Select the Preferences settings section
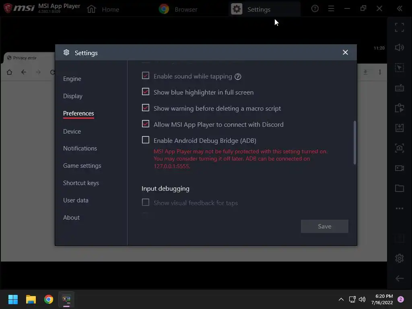 click(x=78, y=113)
